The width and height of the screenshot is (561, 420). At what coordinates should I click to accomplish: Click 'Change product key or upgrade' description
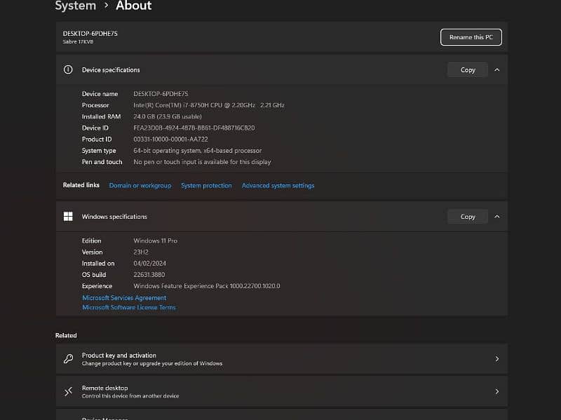152,363
